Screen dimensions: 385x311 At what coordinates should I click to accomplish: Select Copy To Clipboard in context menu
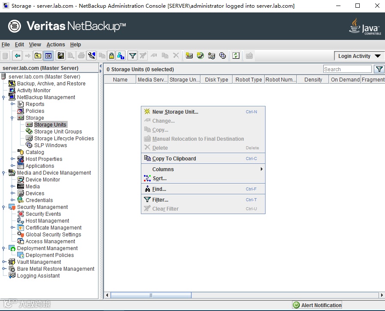tap(203, 159)
